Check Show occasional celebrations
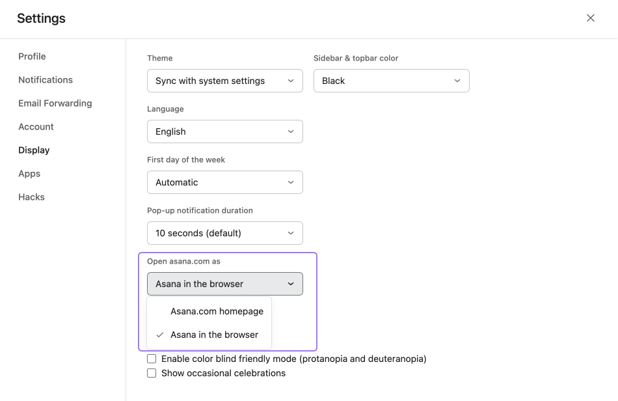 (x=152, y=373)
